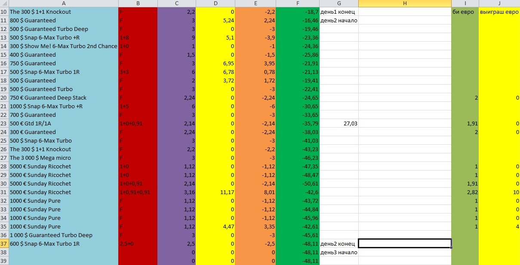Click purple cell '3,16'
The width and height of the screenshot is (520, 265).
(177, 192)
